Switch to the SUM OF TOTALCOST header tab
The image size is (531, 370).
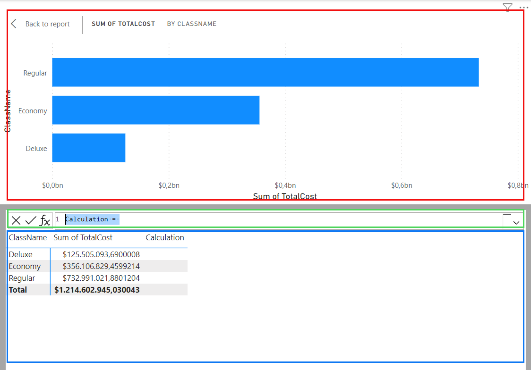click(123, 24)
